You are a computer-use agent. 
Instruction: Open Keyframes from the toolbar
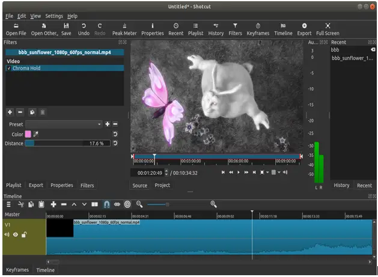258,29
